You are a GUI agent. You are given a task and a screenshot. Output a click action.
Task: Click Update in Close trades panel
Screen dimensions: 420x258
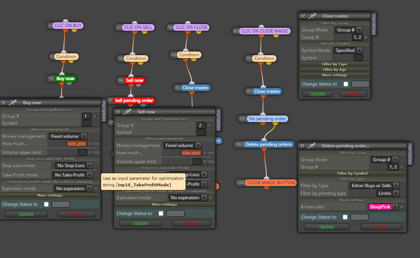tap(318, 94)
